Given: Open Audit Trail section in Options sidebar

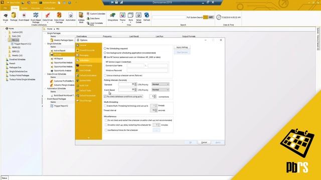Looking at the screenshot, I should [x=88, y=85].
